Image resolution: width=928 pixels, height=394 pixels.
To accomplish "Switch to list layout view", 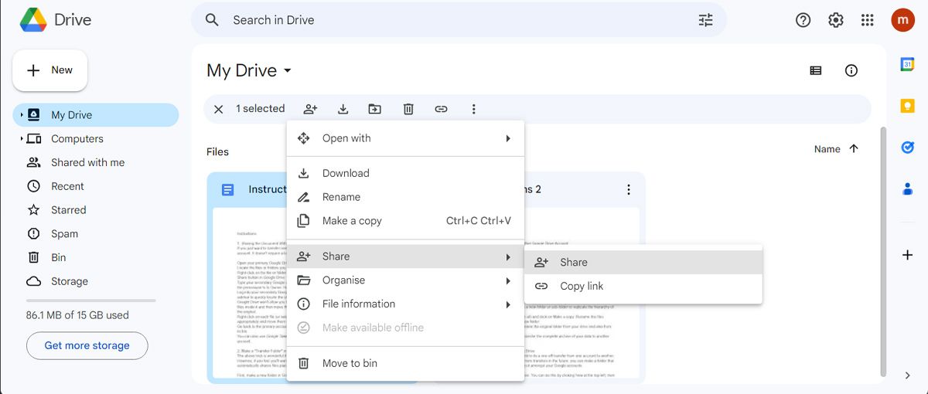I will 815,70.
